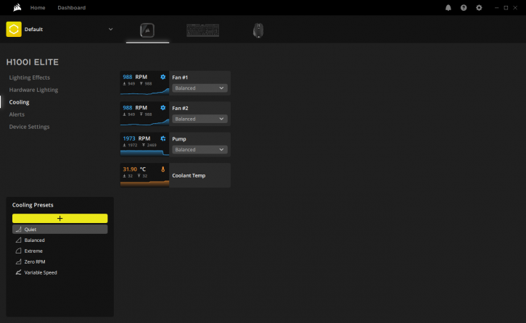The width and height of the screenshot is (526, 323).
Task: Click the Coolant Temp label
Action: coord(189,175)
